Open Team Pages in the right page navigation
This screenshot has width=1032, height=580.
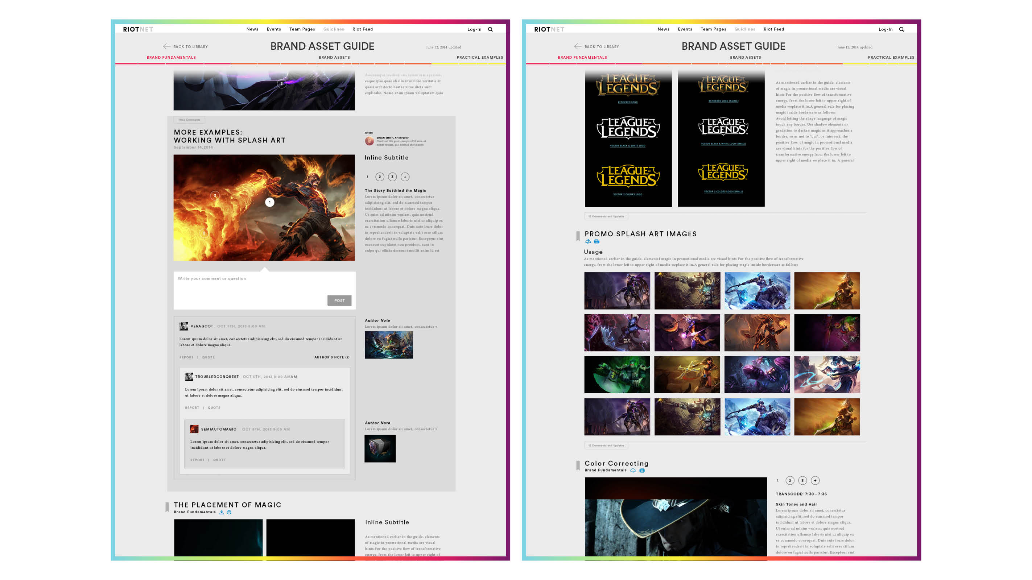pos(713,29)
